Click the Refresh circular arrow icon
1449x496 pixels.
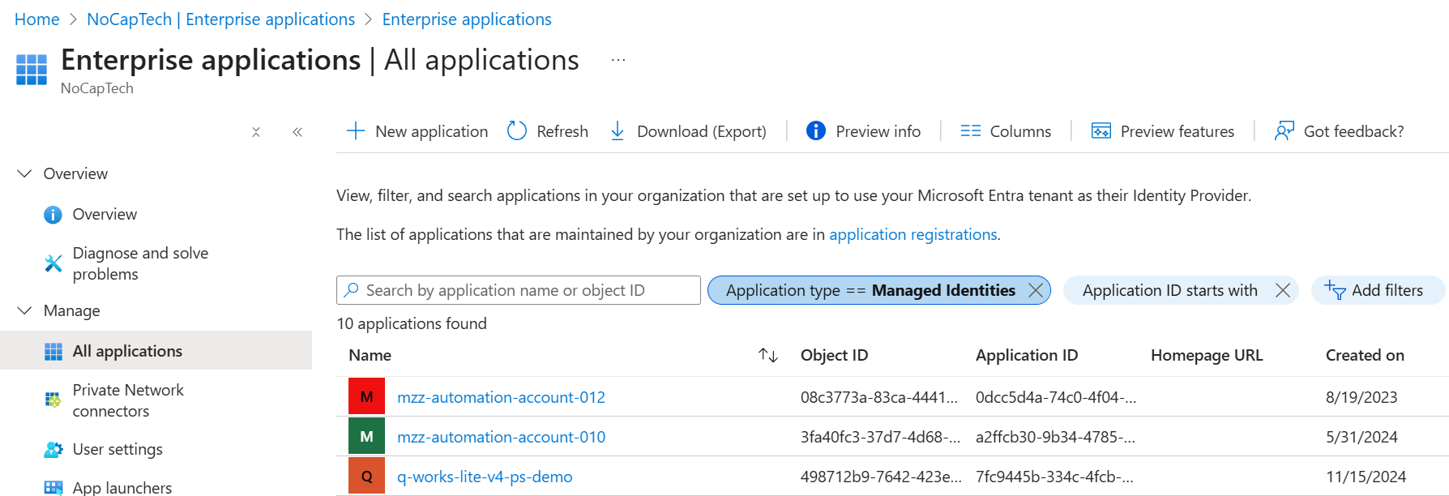click(x=517, y=131)
